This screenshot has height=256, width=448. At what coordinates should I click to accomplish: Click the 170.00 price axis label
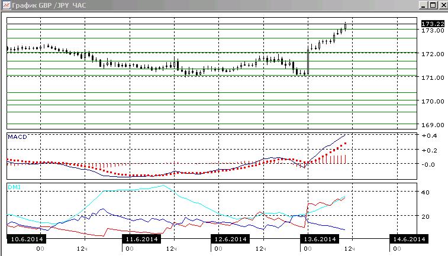(x=433, y=101)
